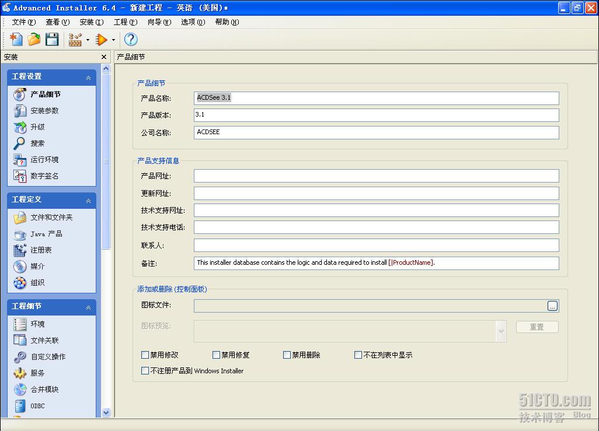
Task: Click the 技术支持电话 input field
Action: coord(377,227)
